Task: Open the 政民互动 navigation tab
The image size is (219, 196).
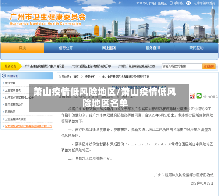Action: tap(196, 48)
